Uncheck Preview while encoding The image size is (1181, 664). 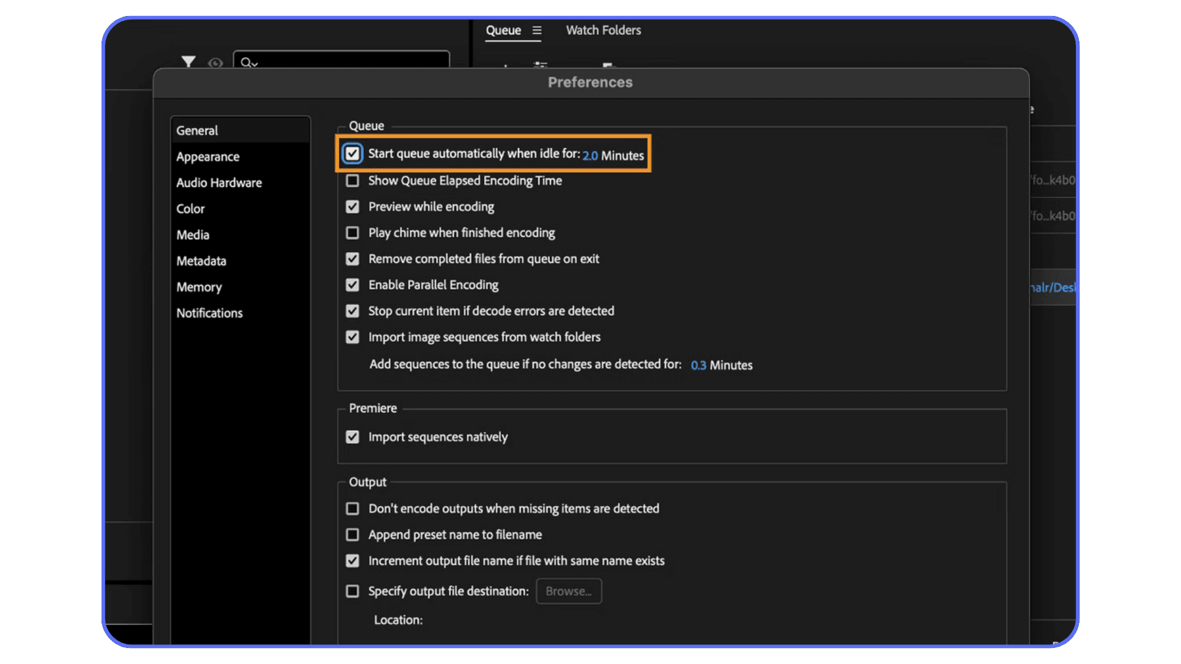click(352, 207)
